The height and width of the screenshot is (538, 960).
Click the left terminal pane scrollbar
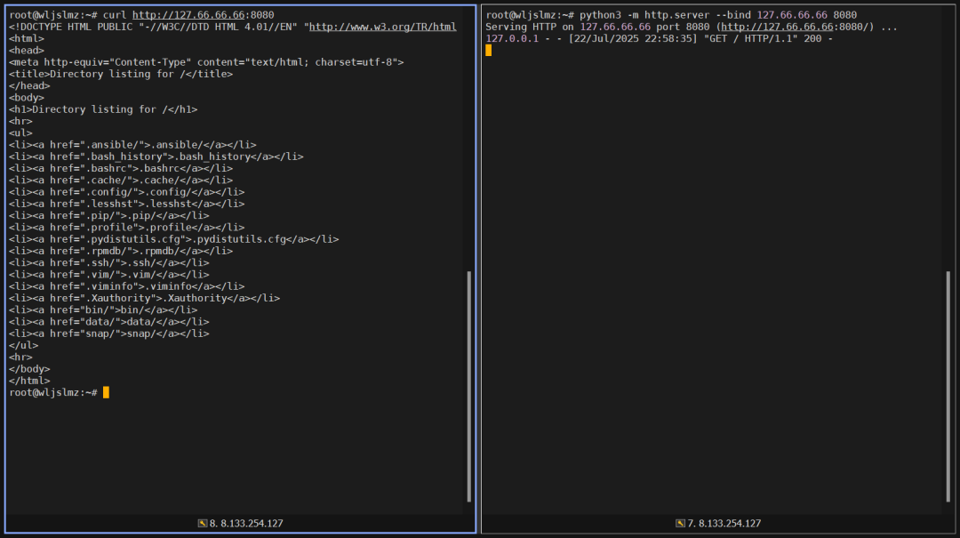tap(469, 386)
